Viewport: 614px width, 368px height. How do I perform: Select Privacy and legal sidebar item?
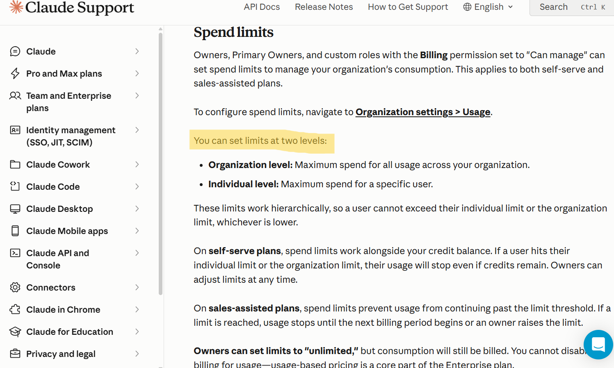61,354
